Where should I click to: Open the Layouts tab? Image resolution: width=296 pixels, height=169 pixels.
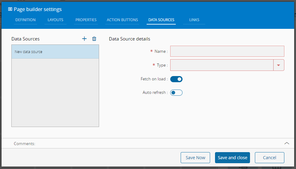[56, 20]
